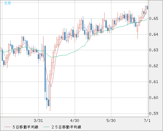Image resolution: width=163 pixels, height=131 pixels.
Task: Click the 0.63 price axis label
Action: (x=154, y=50)
